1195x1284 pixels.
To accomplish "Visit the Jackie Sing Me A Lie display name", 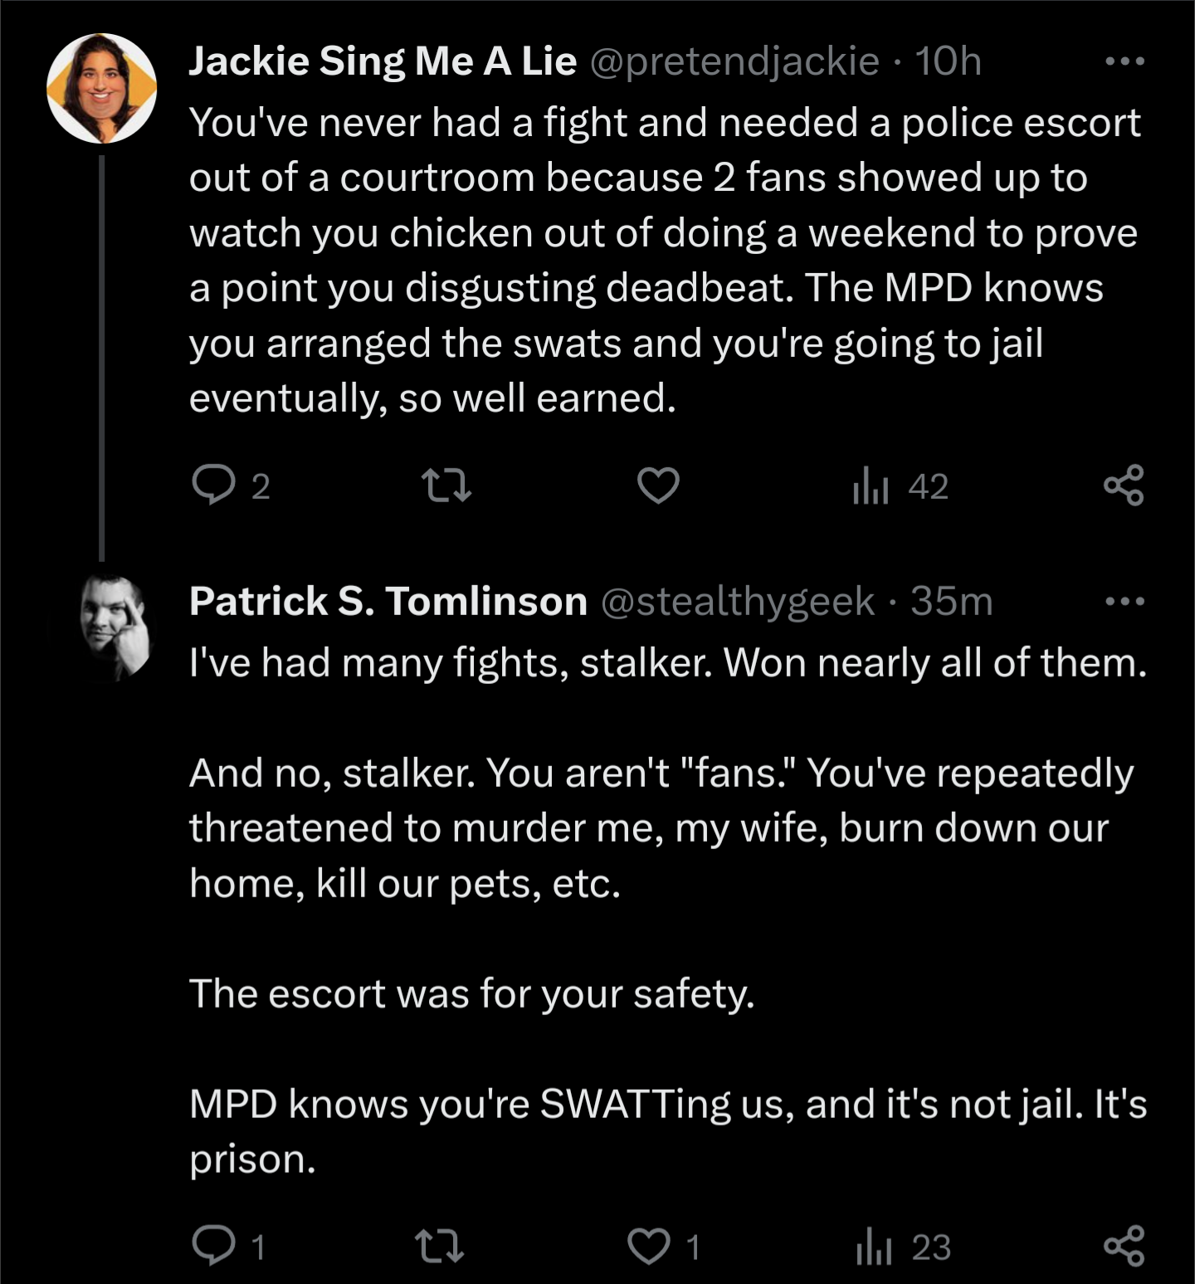I will coord(383,61).
